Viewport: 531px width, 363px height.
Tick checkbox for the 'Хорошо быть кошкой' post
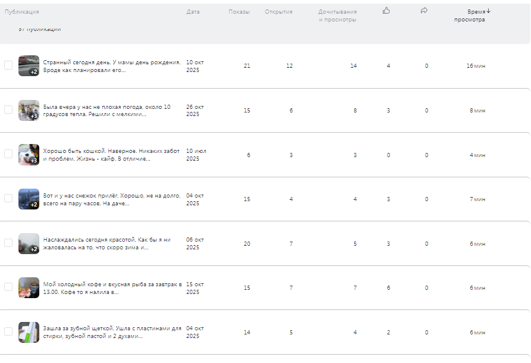pos(8,154)
